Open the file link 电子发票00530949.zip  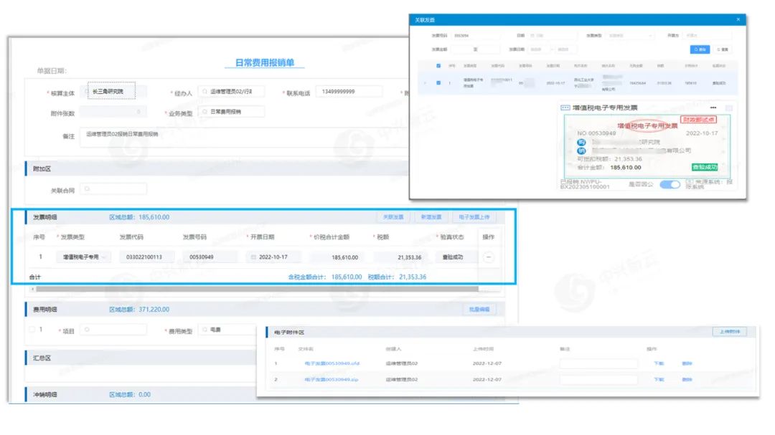click(331, 380)
